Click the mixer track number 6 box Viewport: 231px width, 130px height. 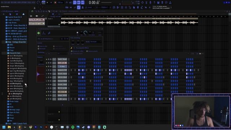point(55,88)
